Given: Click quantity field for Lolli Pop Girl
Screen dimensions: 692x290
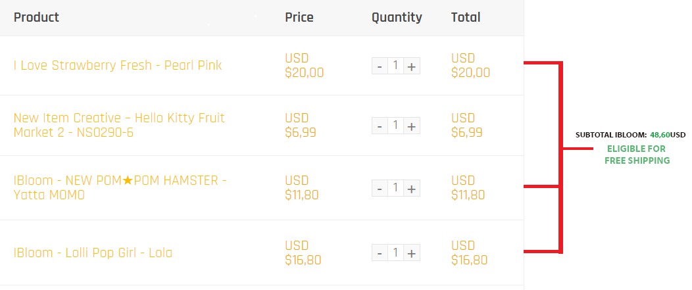Looking at the screenshot, I should point(395,253).
